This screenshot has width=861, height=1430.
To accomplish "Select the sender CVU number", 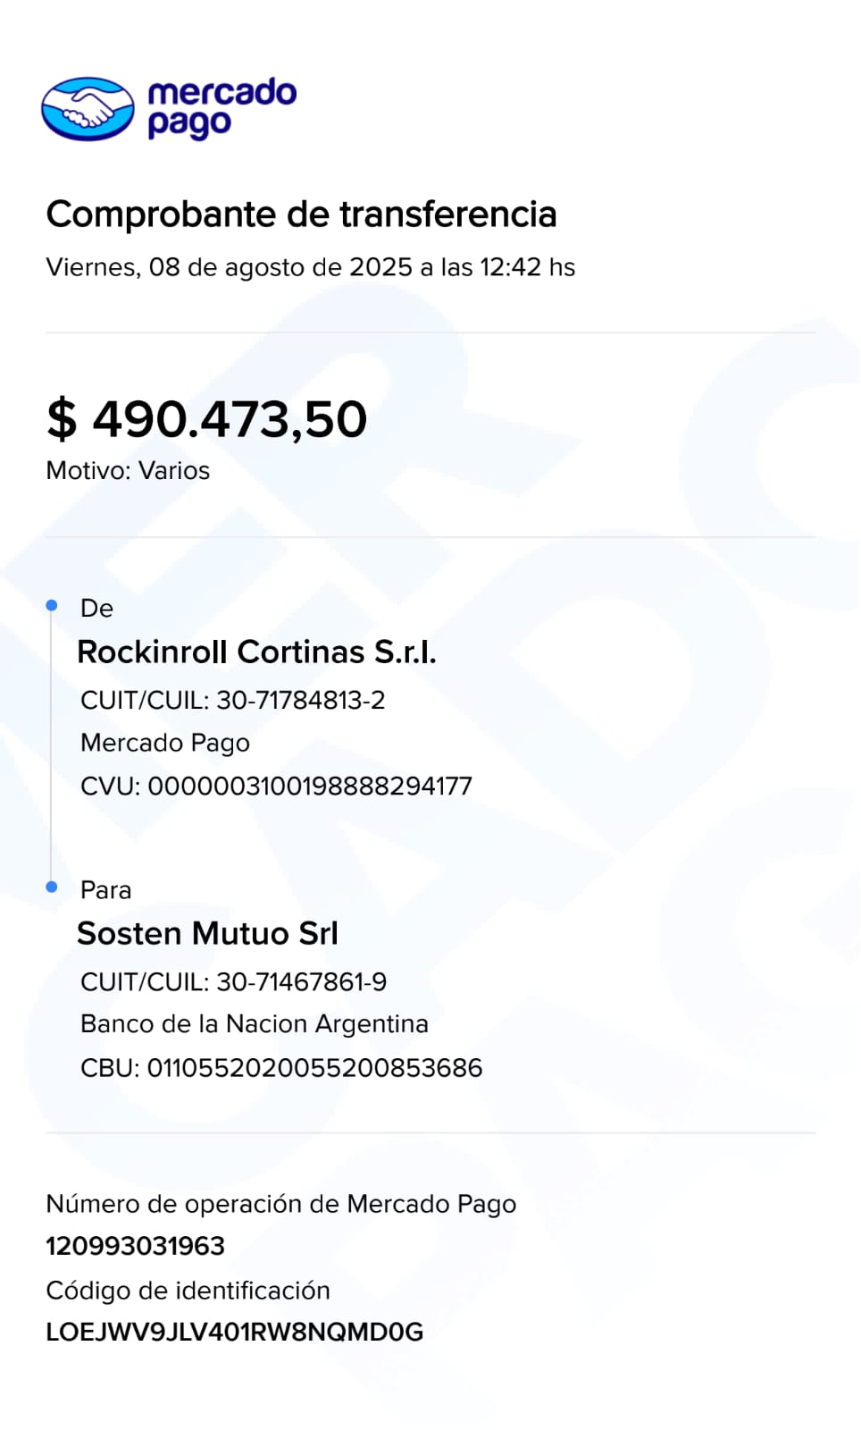I will [x=309, y=786].
